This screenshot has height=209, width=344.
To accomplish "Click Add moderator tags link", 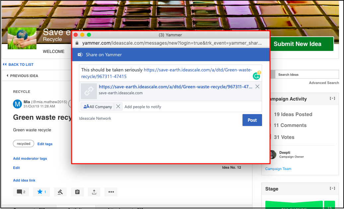I will pos(30,158).
